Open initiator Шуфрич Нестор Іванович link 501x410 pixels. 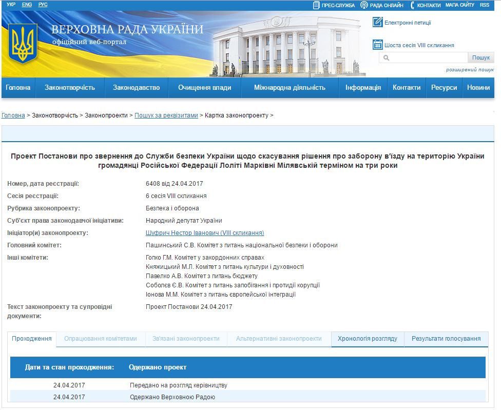205,233
